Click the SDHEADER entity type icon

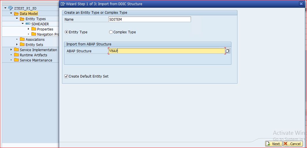(28, 24)
